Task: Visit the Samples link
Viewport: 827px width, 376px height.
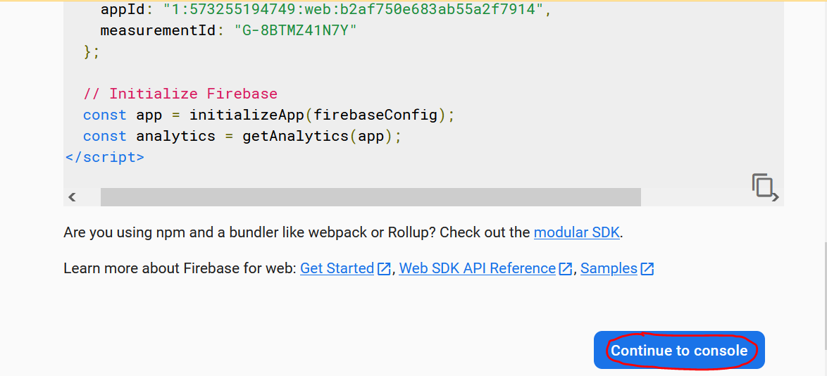Action: click(x=609, y=268)
